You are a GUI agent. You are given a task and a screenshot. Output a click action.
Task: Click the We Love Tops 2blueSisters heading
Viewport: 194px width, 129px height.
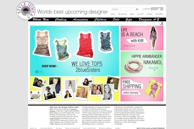click(87, 67)
